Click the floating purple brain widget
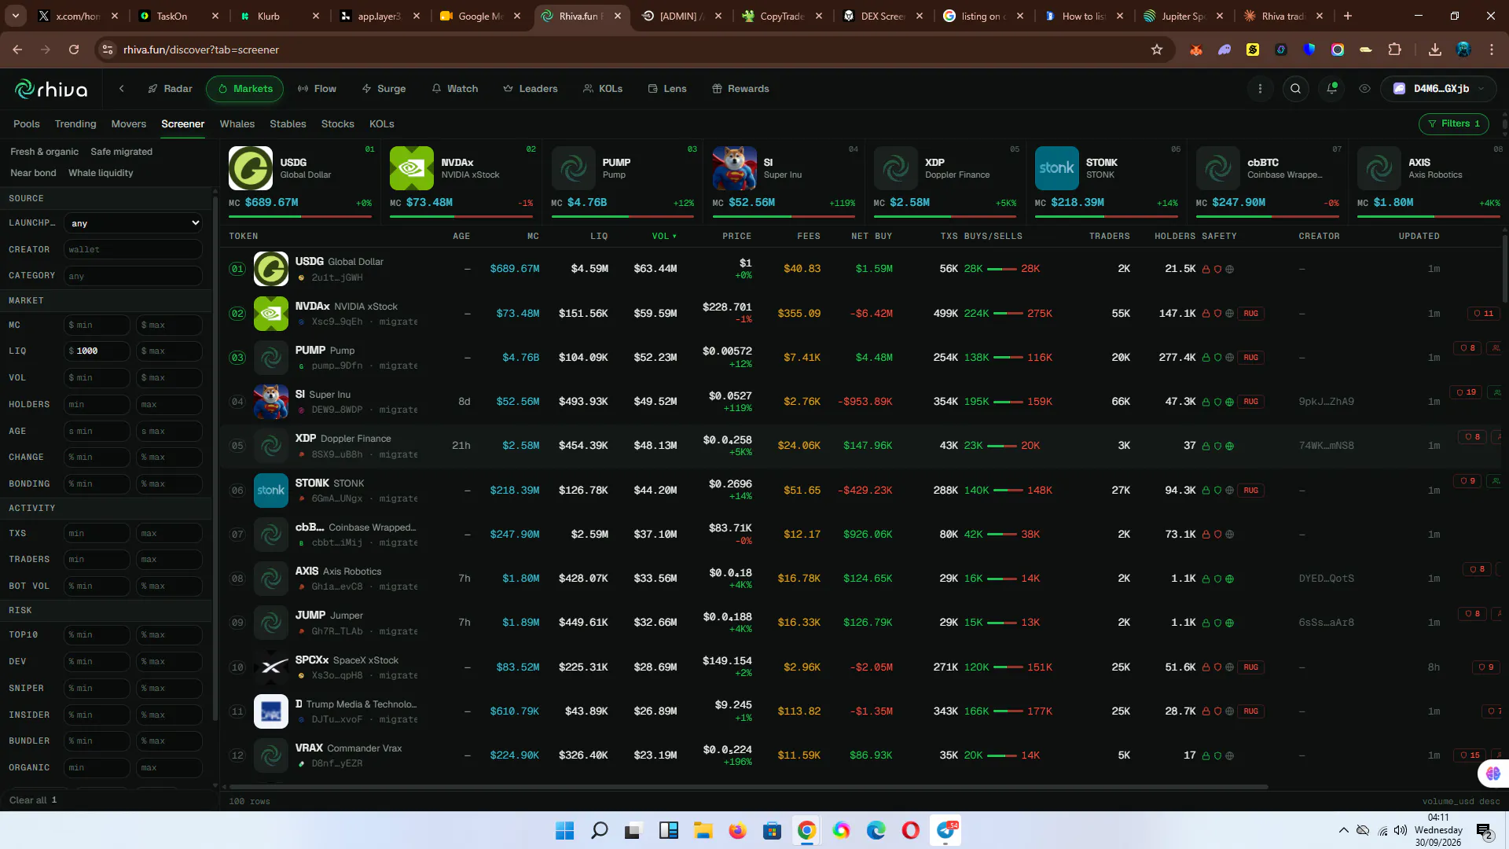1509x849 pixels. click(x=1493, y=774)
